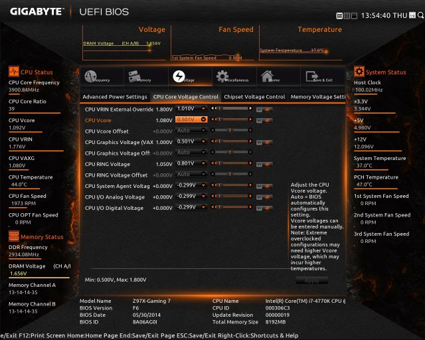Viewport: 425px width, 340px height.
Task: Open the Memory Voltage Settings tab
Action: coord(317,97)
